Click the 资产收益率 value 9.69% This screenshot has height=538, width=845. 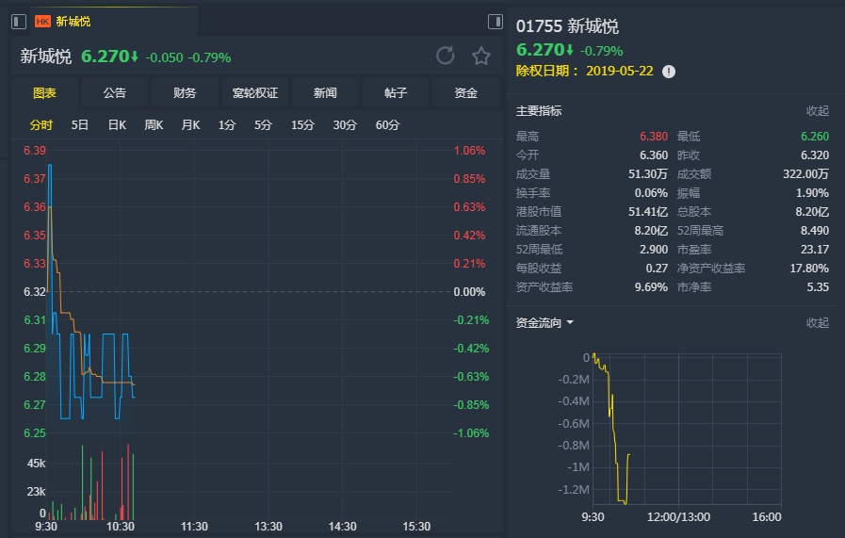click(x=651, y=287)
